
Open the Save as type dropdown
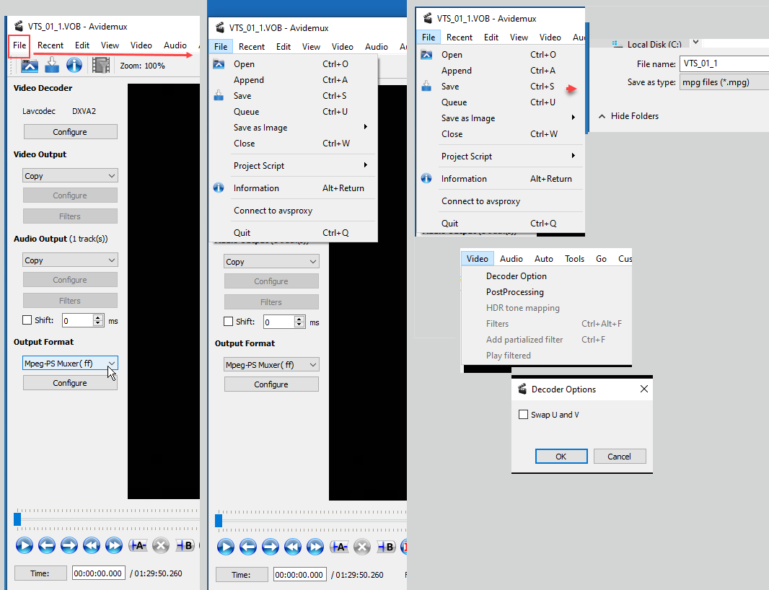[724, 82]
